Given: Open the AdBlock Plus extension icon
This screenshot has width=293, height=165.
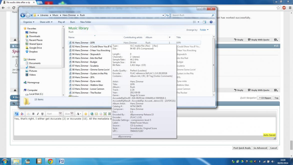Looking at the screenshot, I should point(284,8).
